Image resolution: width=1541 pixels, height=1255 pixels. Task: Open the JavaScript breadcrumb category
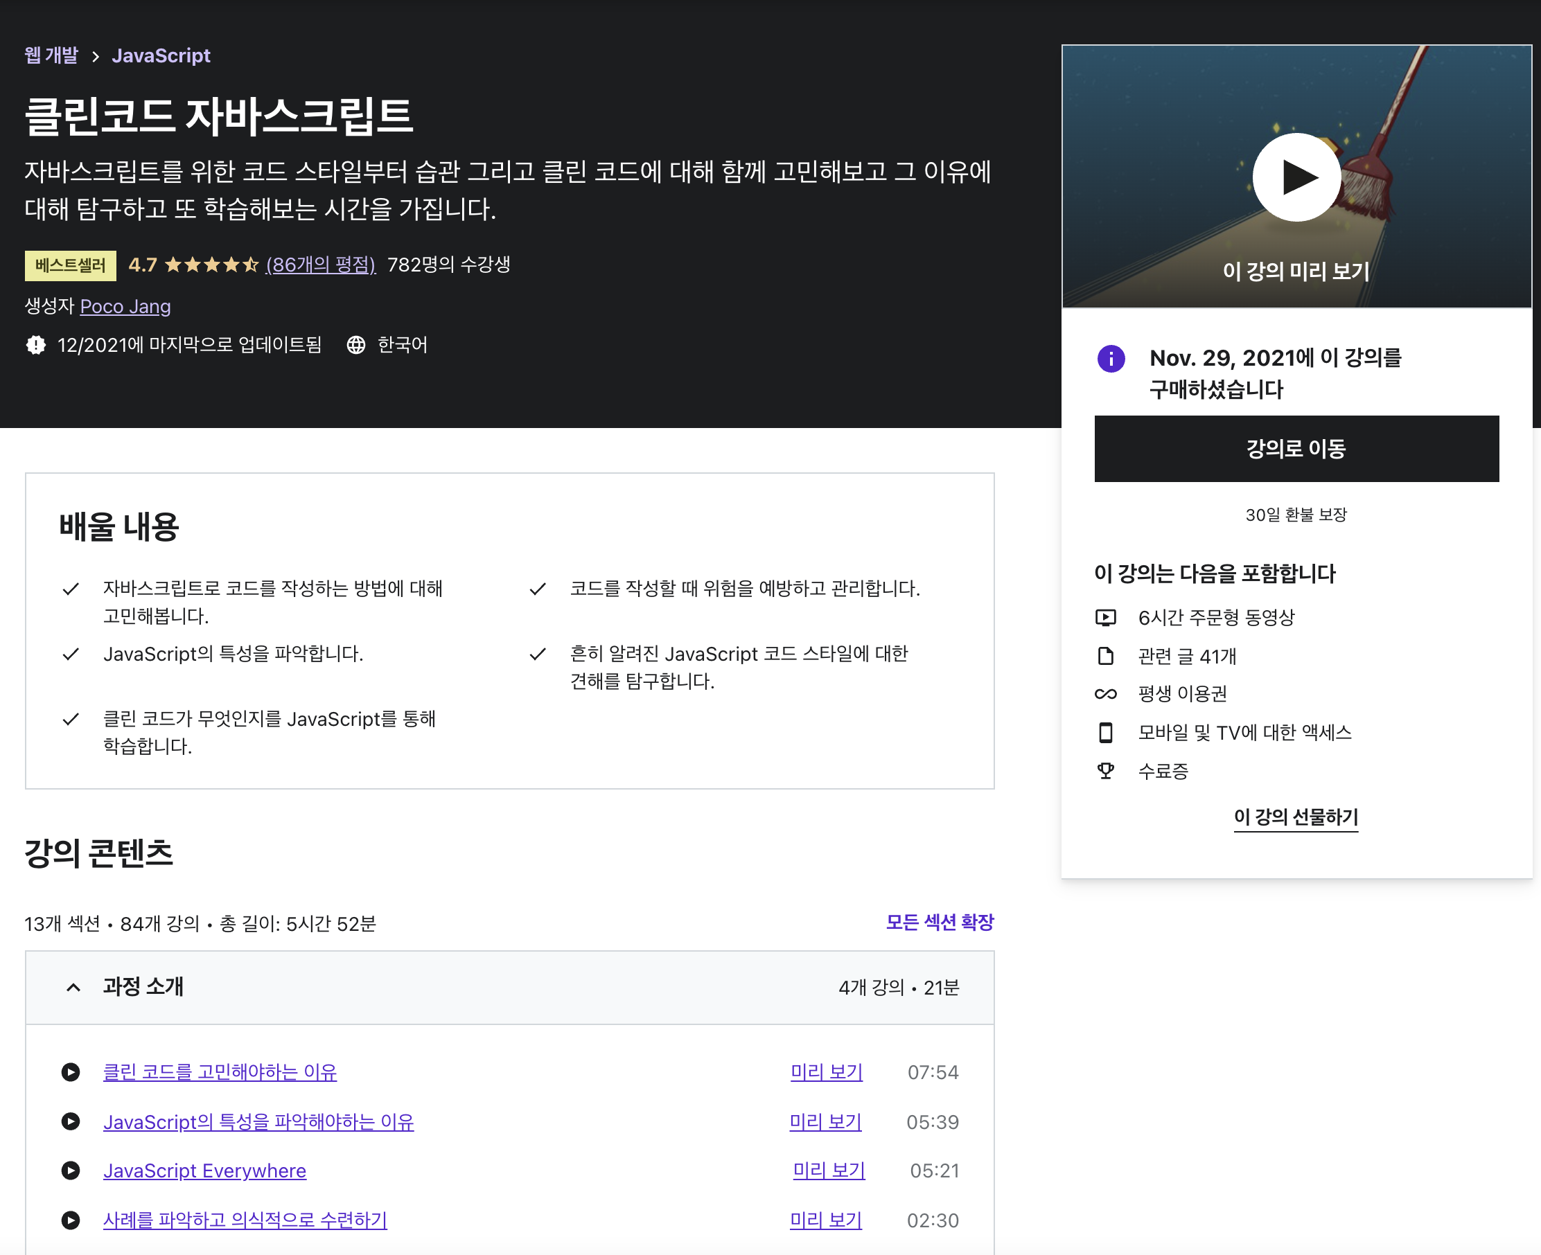161,55
